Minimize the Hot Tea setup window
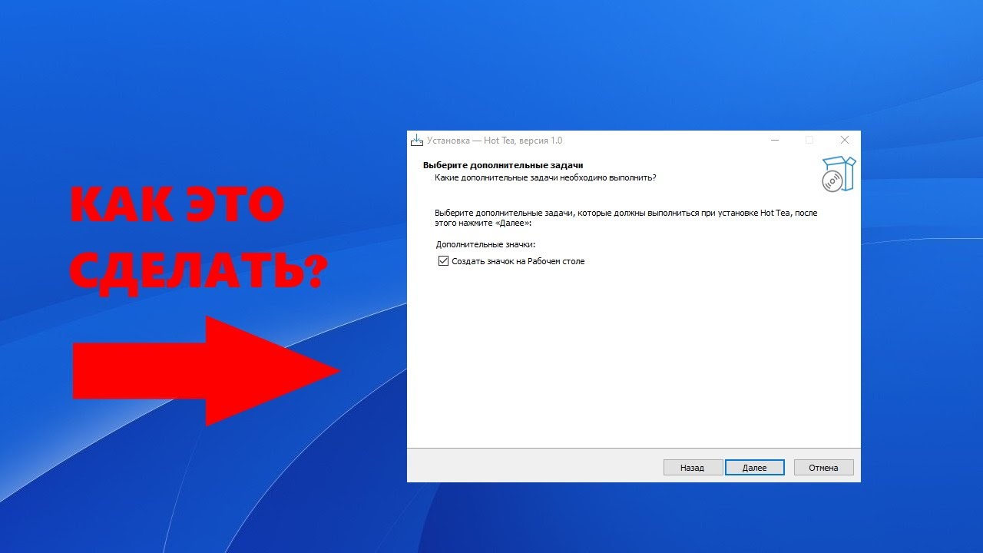Image resolution: width=983 pixels, height=553 pixels. click(775, 141)
